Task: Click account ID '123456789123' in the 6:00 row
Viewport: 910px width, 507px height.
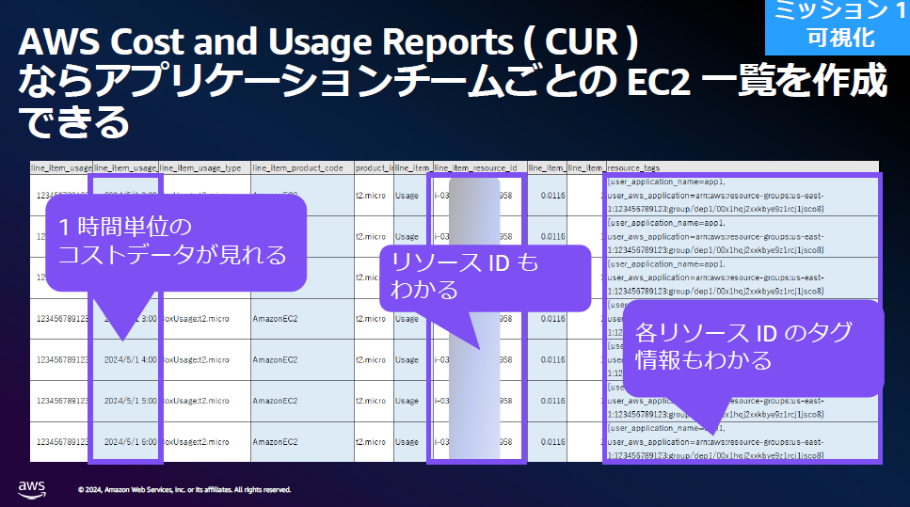Action: pos(63,442)
